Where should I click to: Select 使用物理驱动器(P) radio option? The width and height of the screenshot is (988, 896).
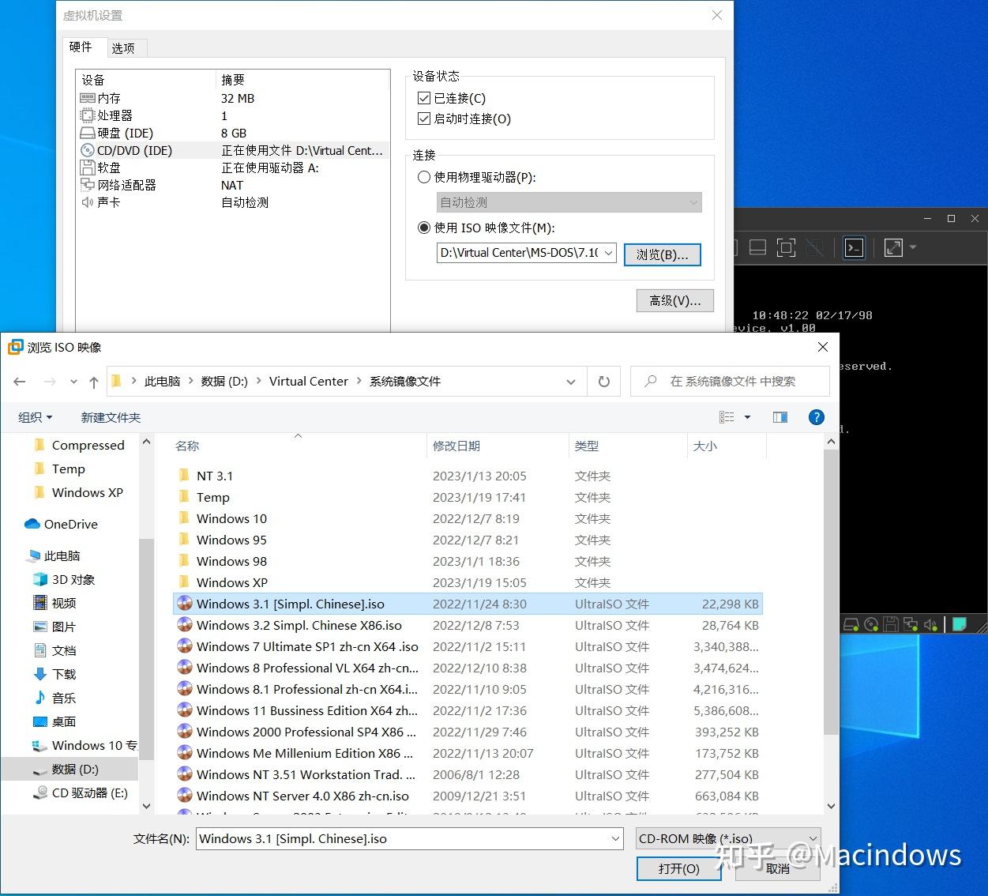pos(424,177)
